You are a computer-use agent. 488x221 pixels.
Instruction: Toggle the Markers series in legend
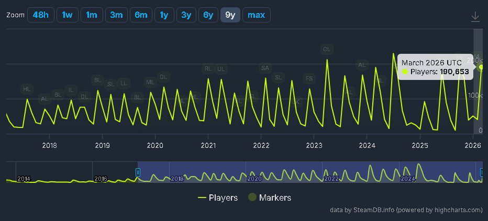[x=270, y=197]
